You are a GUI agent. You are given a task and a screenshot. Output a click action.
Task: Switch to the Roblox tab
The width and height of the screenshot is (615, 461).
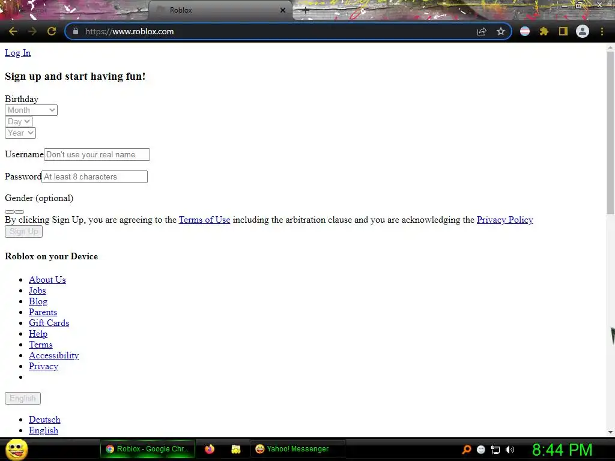pos(220,10)
